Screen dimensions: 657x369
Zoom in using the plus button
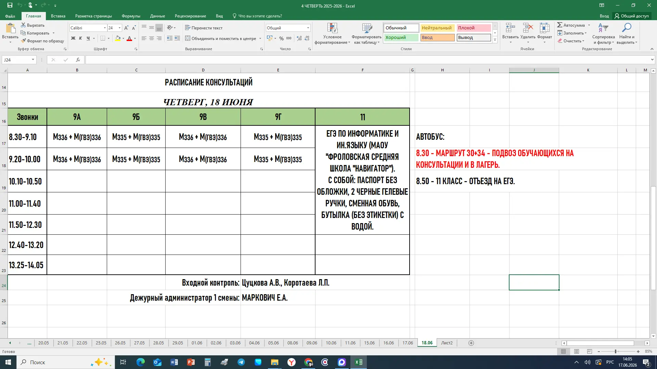(x=638, y=352)
